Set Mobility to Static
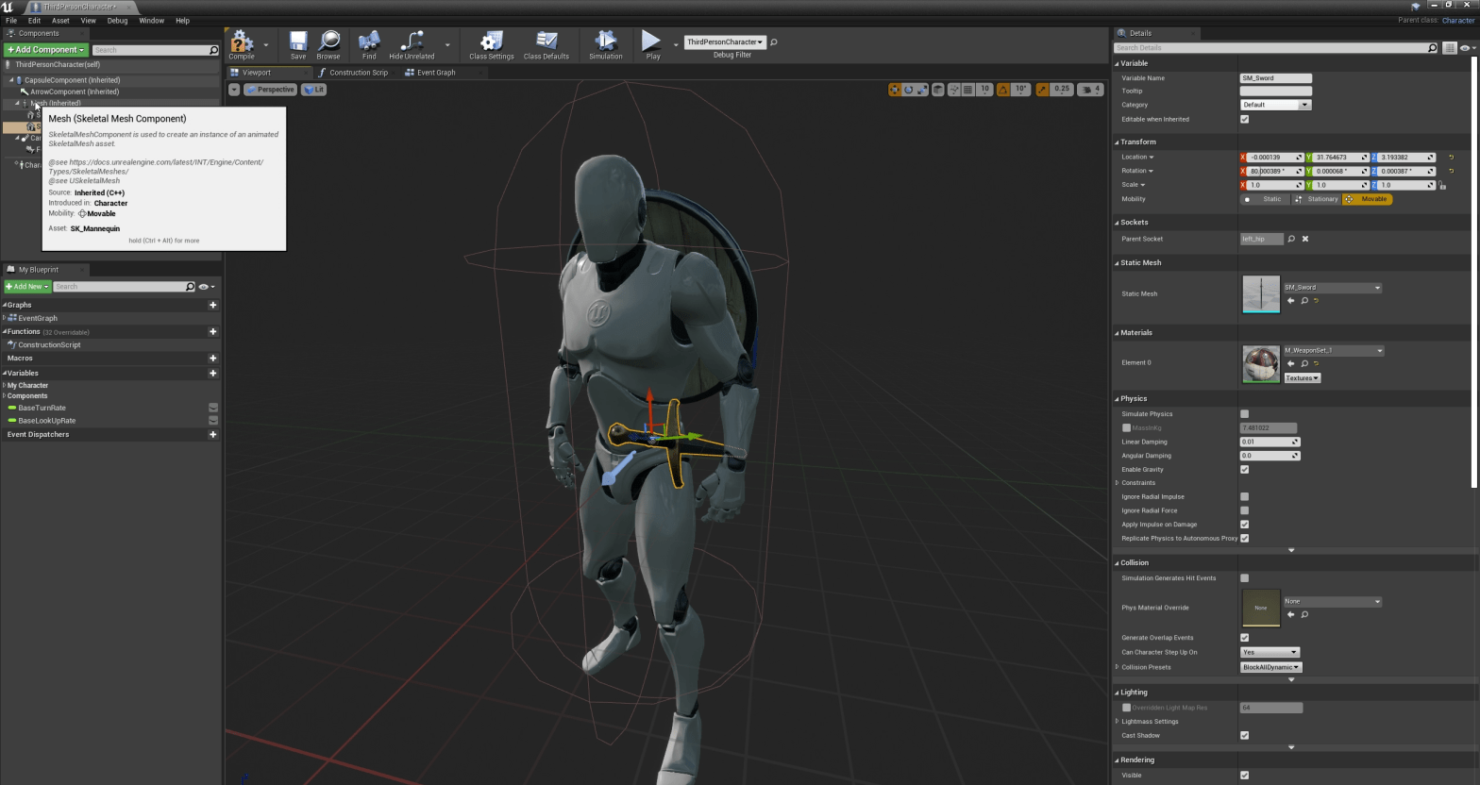This screenshot has width=1480, height=785. pos(1266,199)
